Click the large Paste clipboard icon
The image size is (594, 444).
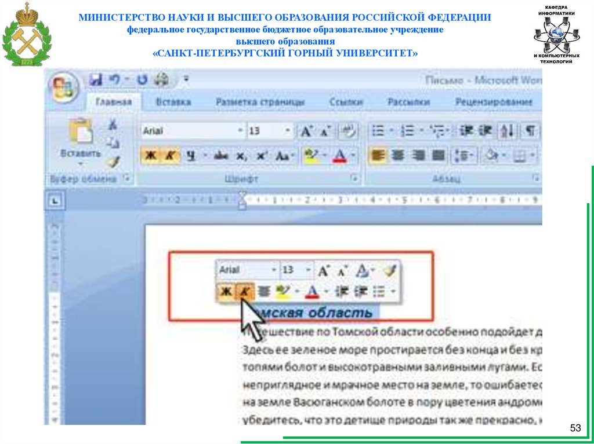coord(81,131)
